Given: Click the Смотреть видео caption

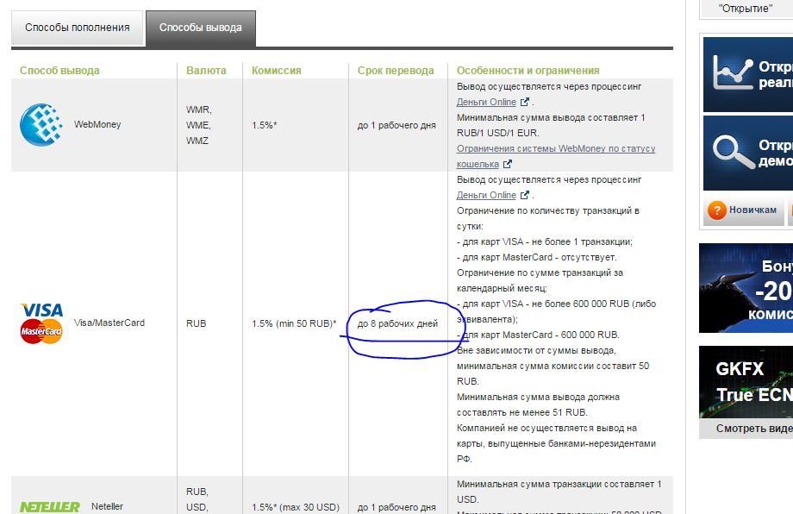Looking at the screenshot, I should coord(754,429).
